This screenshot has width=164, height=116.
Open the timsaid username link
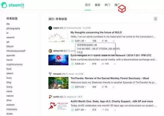(57, 74)
